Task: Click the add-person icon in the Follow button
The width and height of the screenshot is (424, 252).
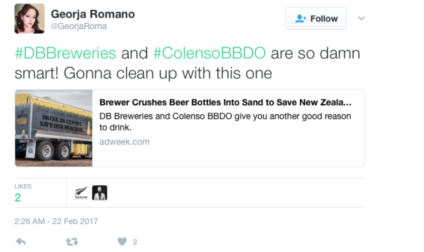Action: click(x=300, y=18)
